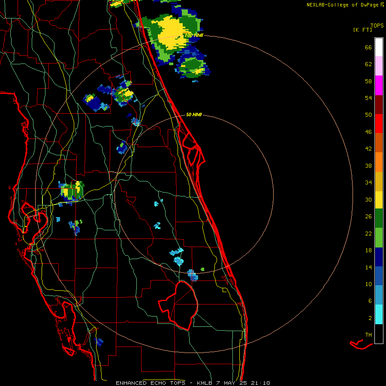Click the NEXLAB-College of DuPage title
Viewport: 386px width, 386px height.
click(342, 5)
